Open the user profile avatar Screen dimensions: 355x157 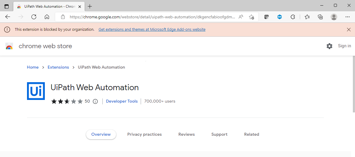(x=334, y=17)
